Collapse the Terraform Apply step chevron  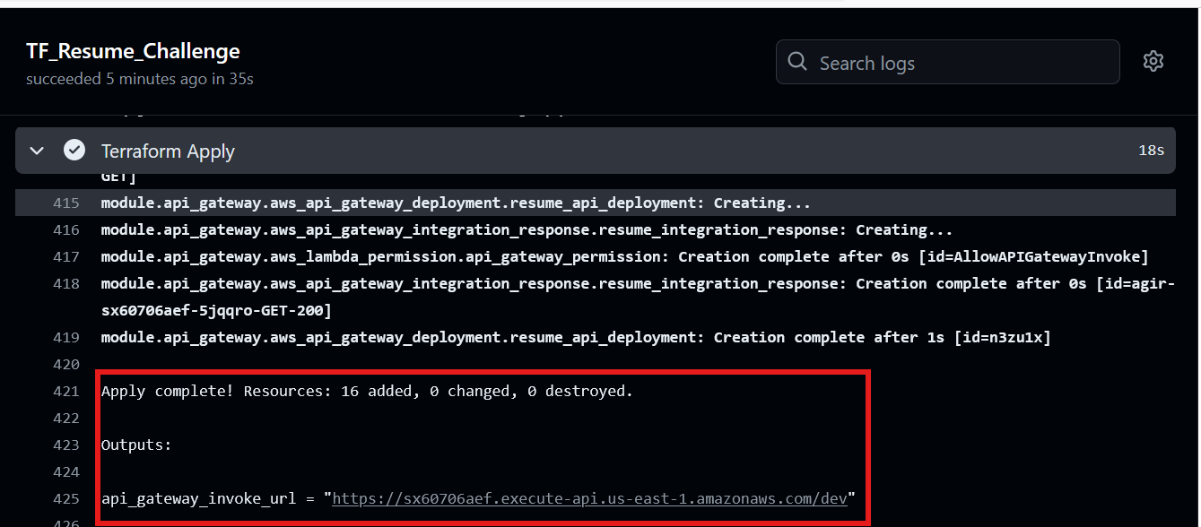(x=37, y=151)
